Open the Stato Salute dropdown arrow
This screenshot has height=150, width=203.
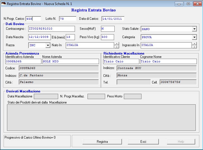[194, 29]
